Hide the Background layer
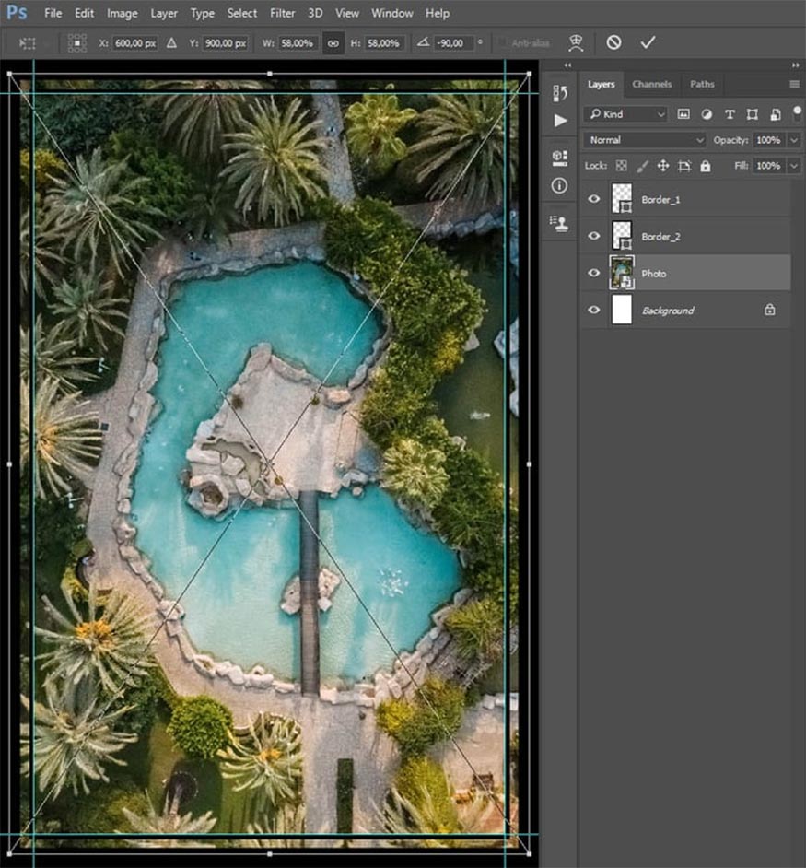806x868 pixels. [x=594, y=310]
